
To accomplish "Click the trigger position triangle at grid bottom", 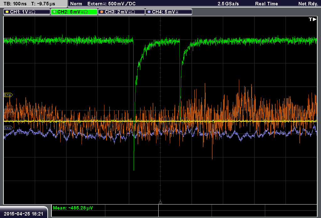I will (x=160, y=202).
